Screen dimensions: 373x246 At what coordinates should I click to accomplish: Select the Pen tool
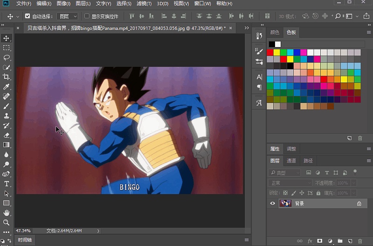[x=6, y=174]
